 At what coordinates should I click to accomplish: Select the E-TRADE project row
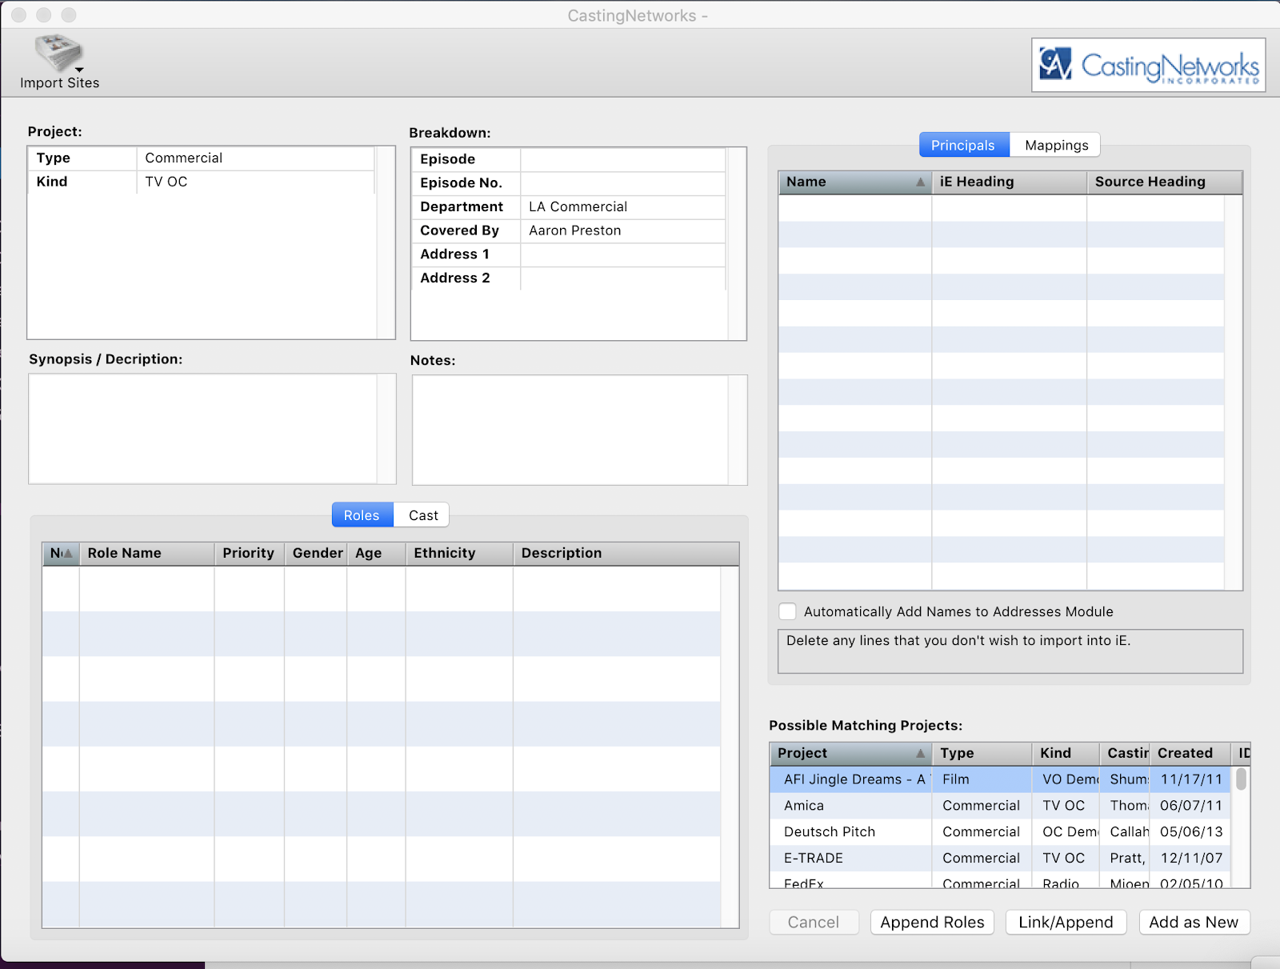tap(848, 858)
